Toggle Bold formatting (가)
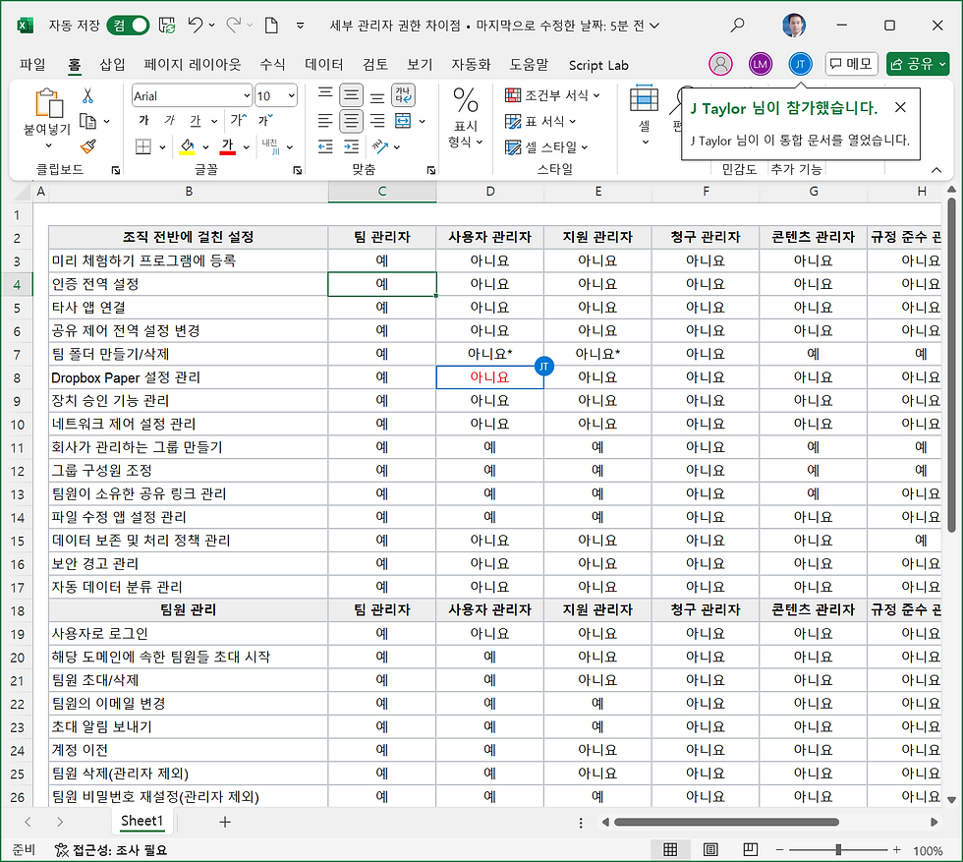This screenshot has width=963, height=862. click(x=143, y=121)
